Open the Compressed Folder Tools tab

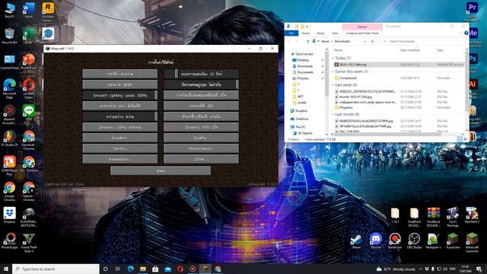point(362,33)
